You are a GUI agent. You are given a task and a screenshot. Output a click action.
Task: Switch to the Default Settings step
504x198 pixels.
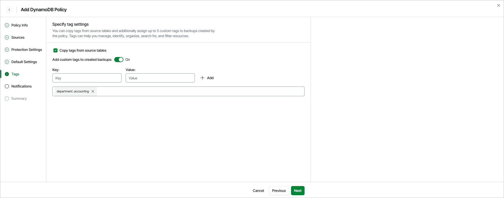pos(24,62)
